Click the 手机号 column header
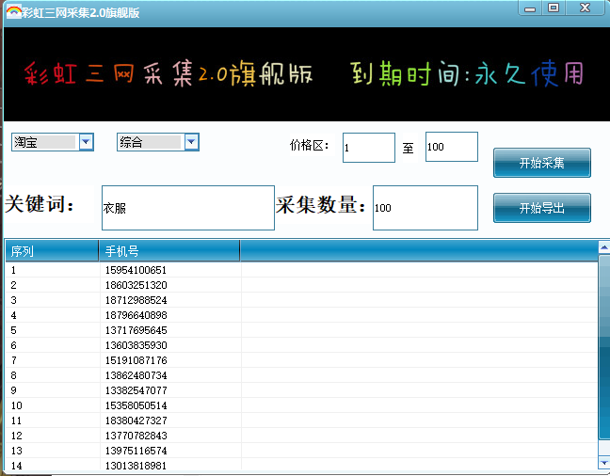 pyautogui.click(x=169, y=251)
